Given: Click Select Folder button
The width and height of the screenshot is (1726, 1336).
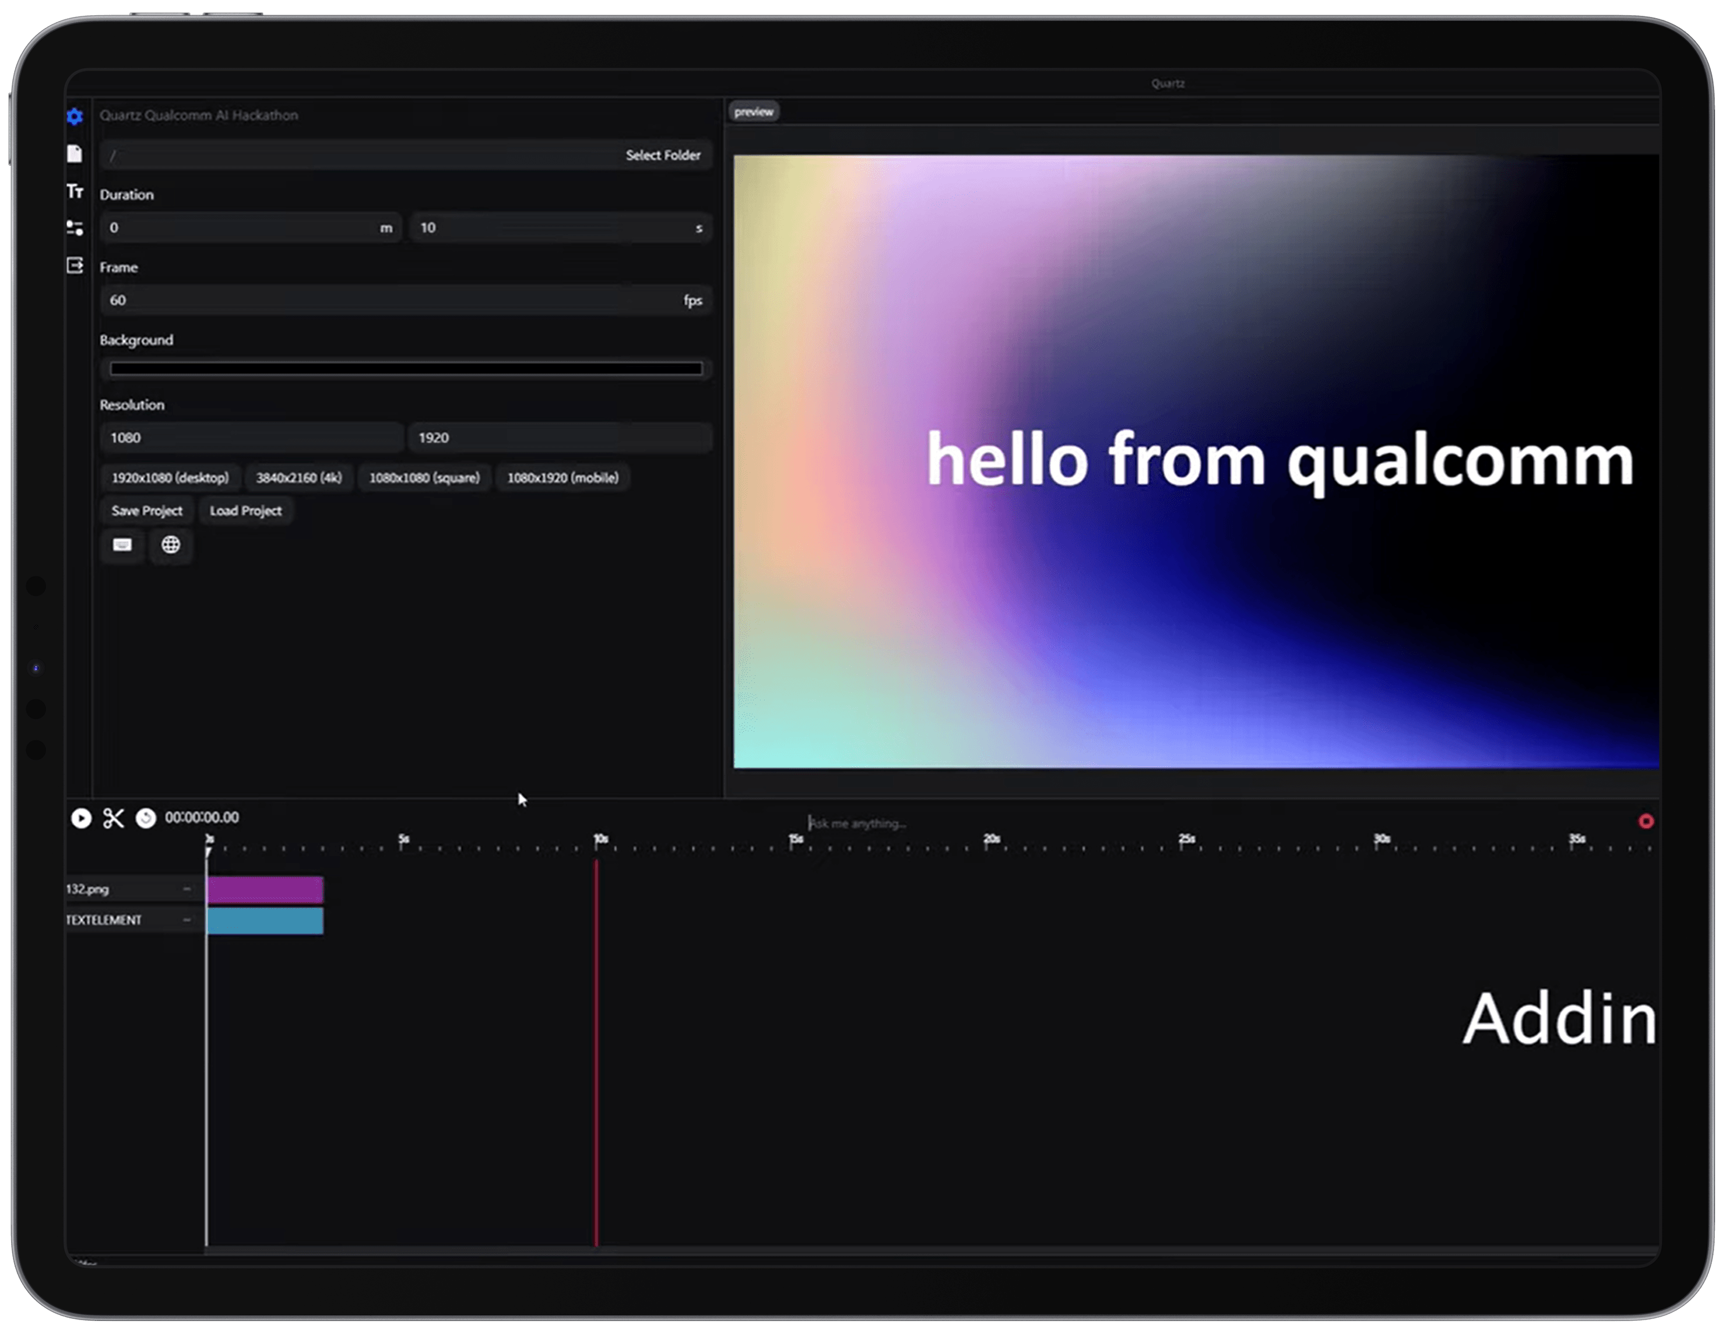Looking at the screenshot, I should tap(662, 156).
